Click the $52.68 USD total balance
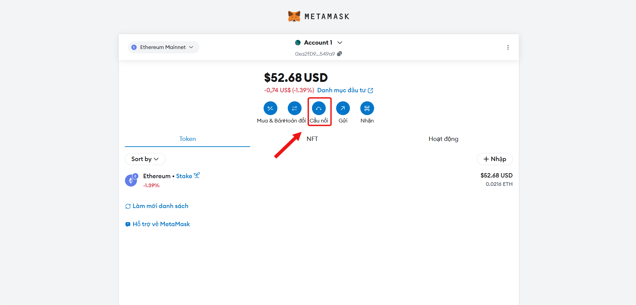The image size is (636, 305). pos(296,78)
